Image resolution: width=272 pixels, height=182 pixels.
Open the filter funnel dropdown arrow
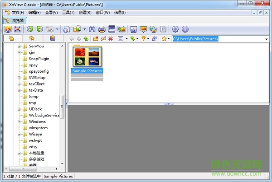point(148,39)
